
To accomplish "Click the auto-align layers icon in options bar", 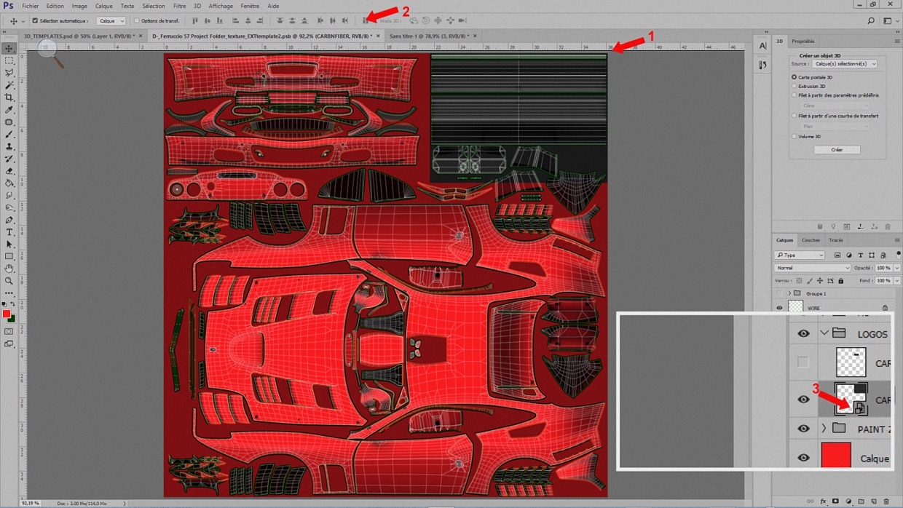I will click(365, 20).
